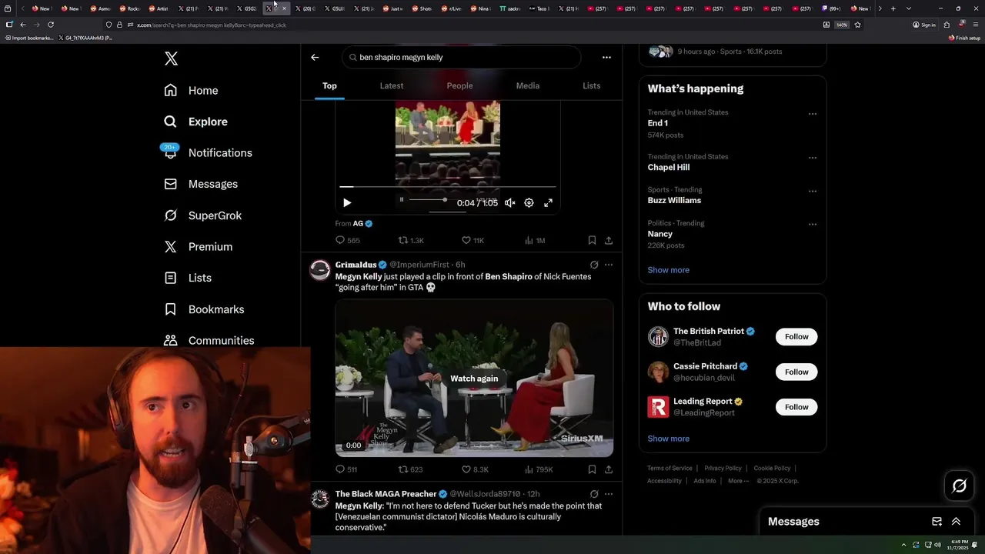Open options for Chapel Hill trend
The height and width of the screenshot is (554, 985).
click(x=812, y=158)
